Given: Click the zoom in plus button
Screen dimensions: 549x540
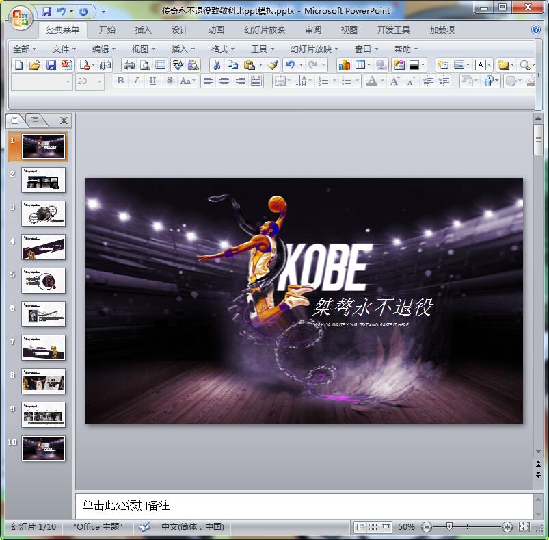Looking at the screenshot, I should (507, 527).
